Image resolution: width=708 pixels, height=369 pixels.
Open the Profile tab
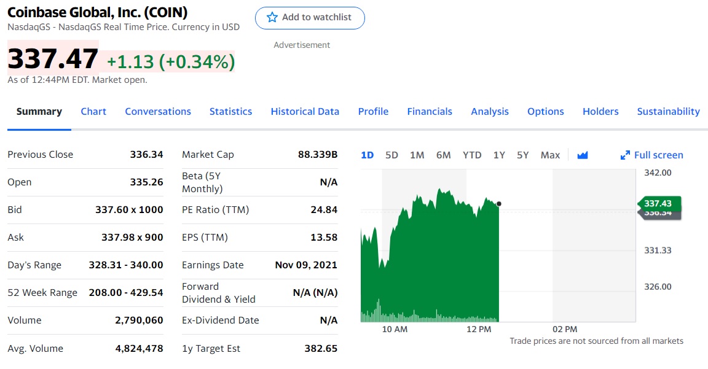(374, 111)
